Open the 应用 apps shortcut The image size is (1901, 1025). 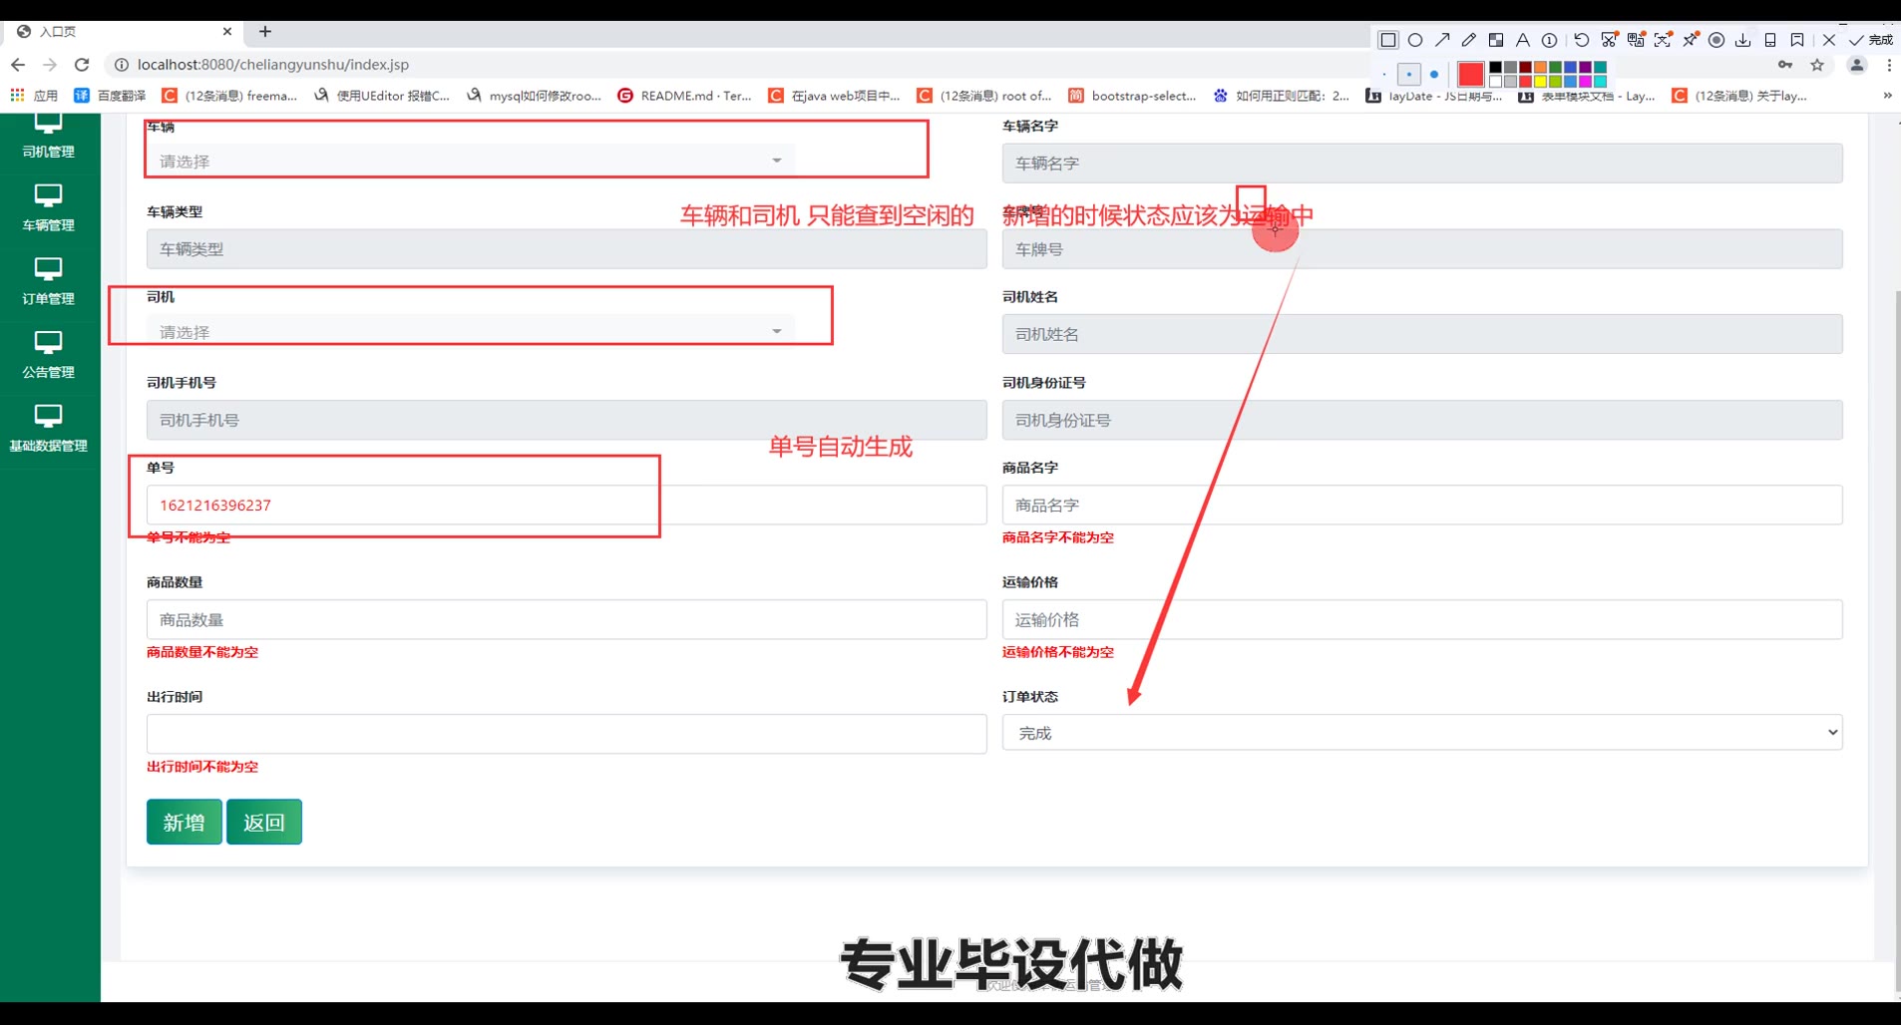tap(34, 96)
